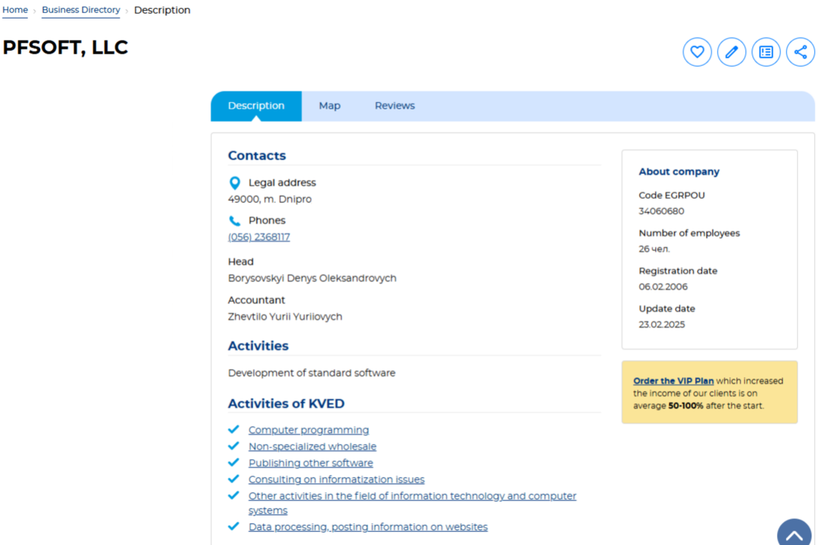Viewport: 821px width, 545px height.
Task: Click the checkmark beside Data processing, posting information
Action: [x=233, y=526]
